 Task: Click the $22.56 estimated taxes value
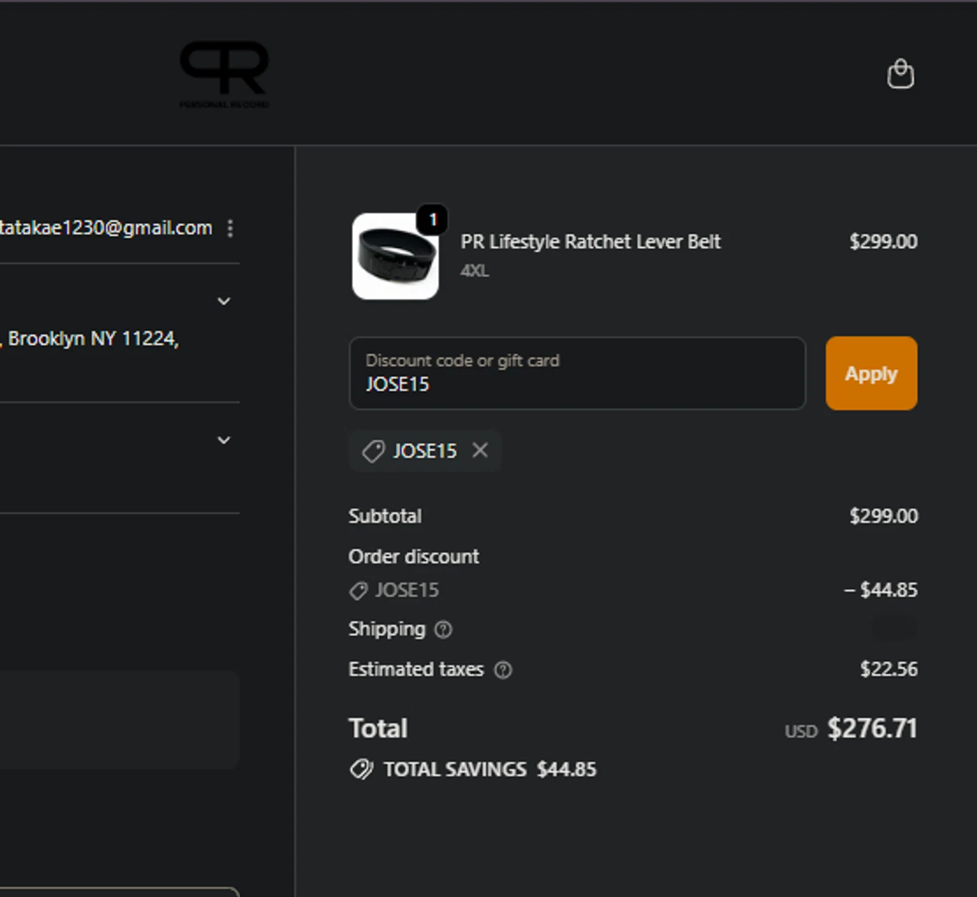888,669
